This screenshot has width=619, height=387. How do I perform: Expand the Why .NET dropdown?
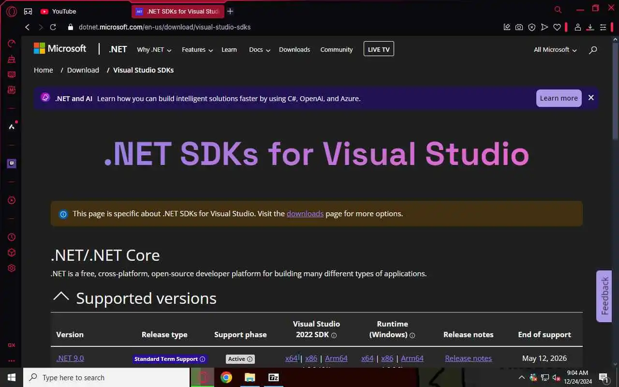pos(154,49)
